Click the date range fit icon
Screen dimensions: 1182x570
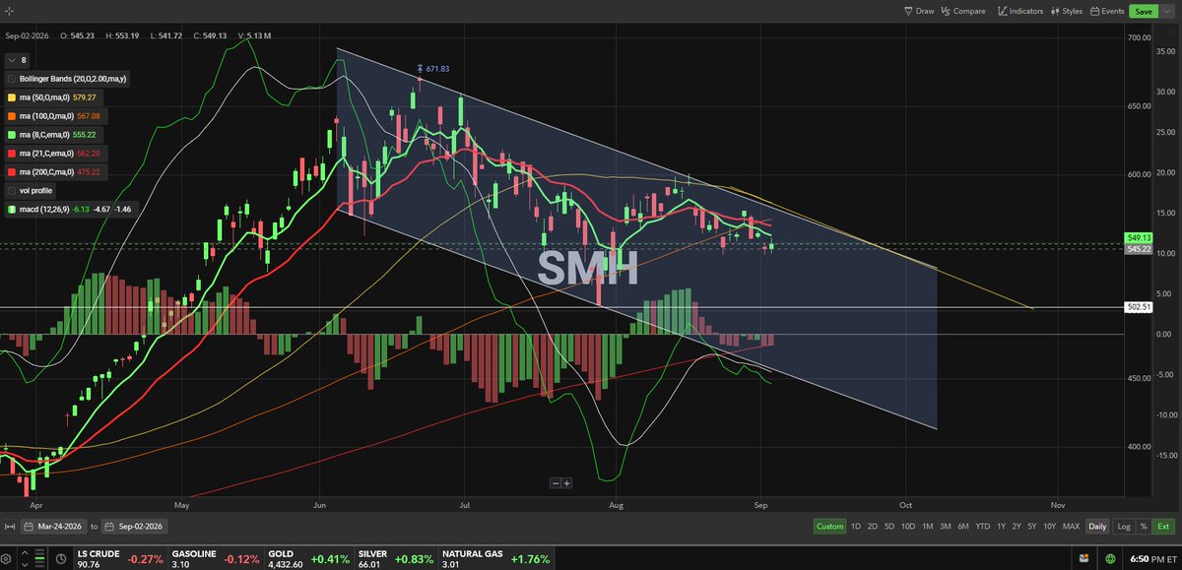click(x=10, y=526)
